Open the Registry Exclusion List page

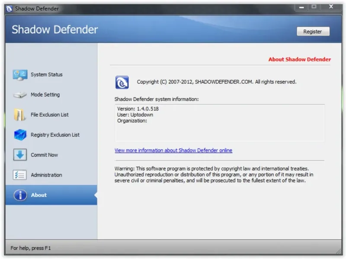(51, 135)
